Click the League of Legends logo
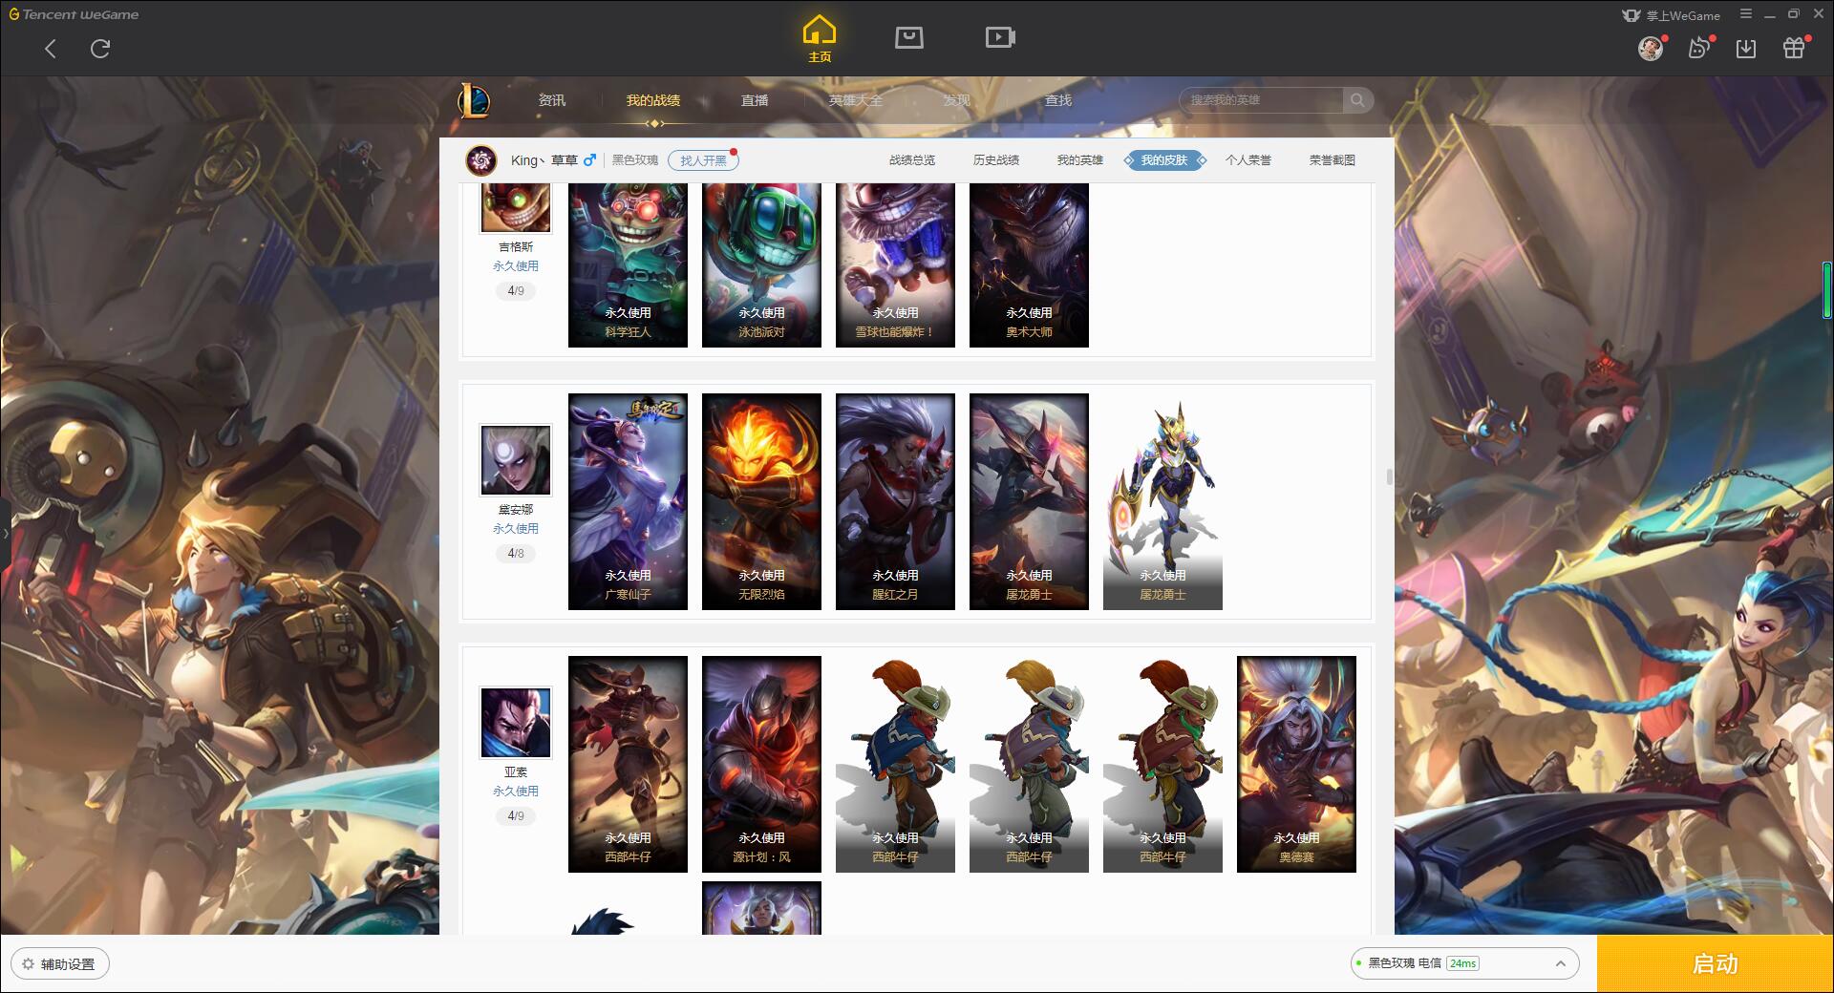This screenshot has width=1834, height=993. point(474,100)
